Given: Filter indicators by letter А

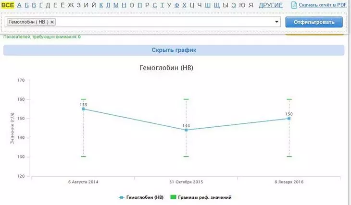Looking at the screenshot, I should (19, 5).
